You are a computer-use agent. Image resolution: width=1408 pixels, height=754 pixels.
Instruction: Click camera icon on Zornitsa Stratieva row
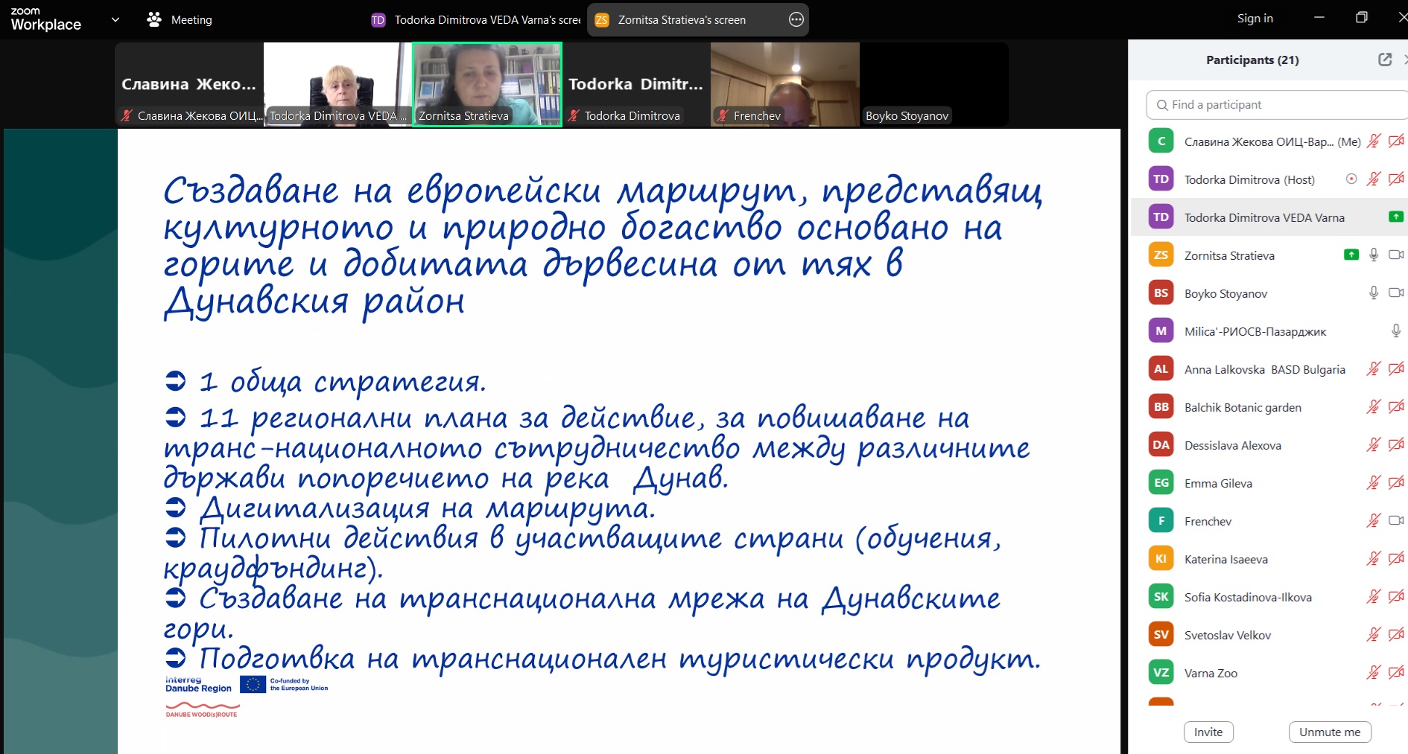[x=1396, y=255]
